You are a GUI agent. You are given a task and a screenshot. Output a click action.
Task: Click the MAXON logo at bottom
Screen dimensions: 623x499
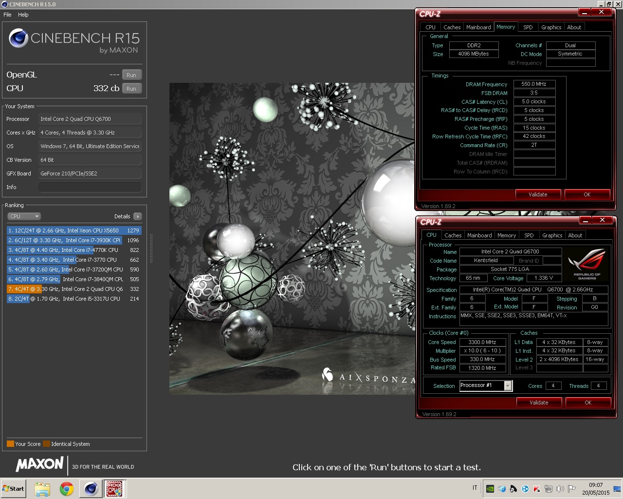coord(40,464)
